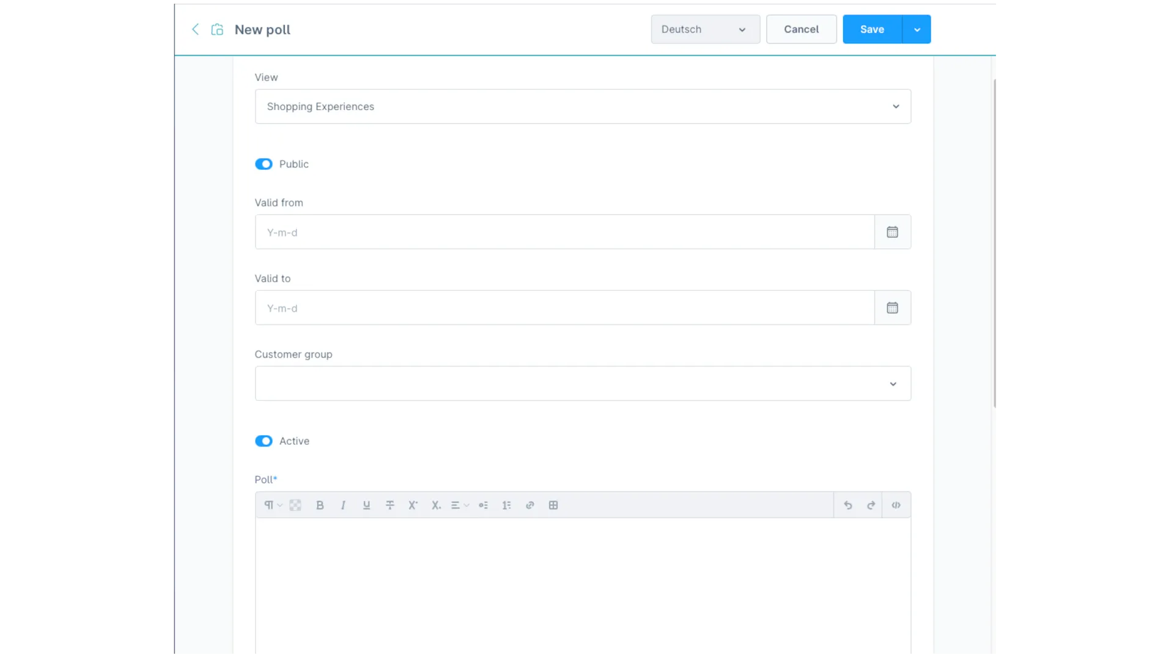Insert a table into the poll content

tap(553, 505)
